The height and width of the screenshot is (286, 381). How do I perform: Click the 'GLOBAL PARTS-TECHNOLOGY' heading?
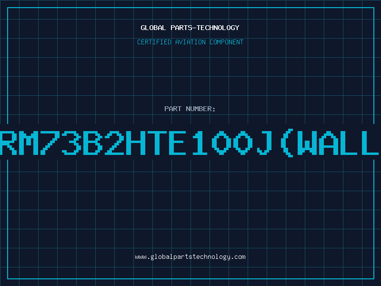[x=190, y=28]
